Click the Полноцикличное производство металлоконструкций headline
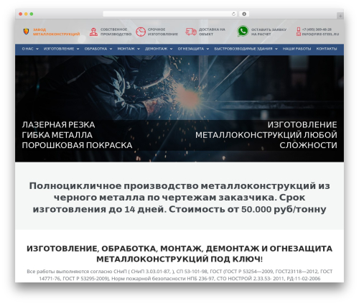Screen dimensions: 359x304 (179, 198)
